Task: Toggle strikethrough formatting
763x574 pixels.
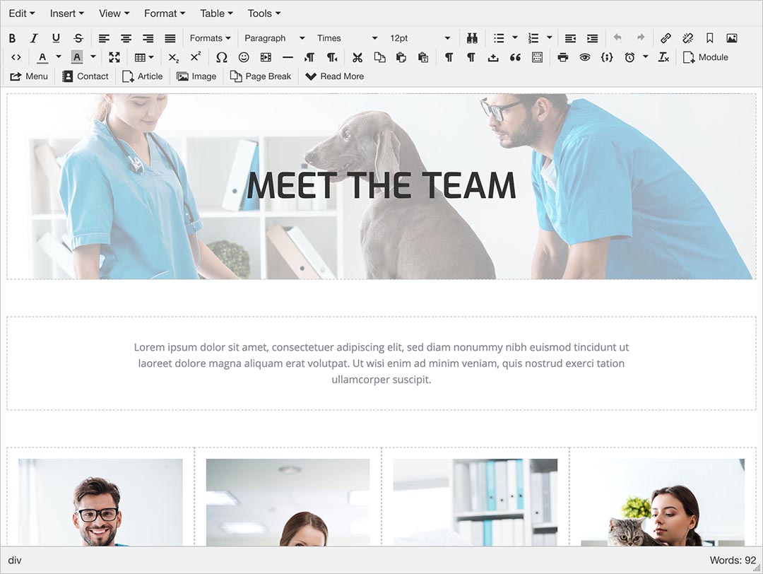Action: tap(78, 37)
